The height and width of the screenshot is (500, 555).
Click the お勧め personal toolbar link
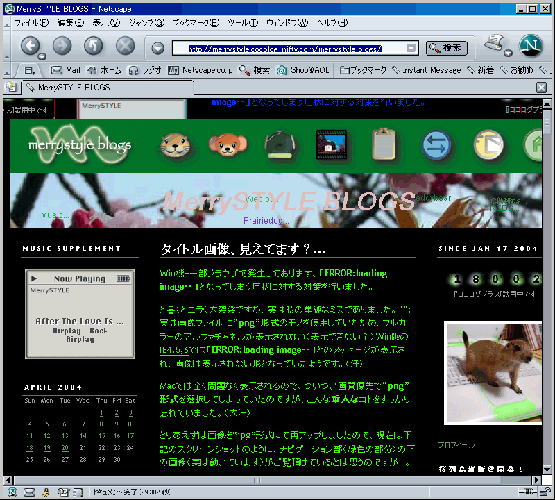pos(517,70)
